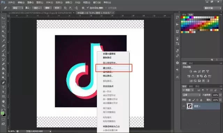The height and width of the screenshot is (133, 223).
Task: Select the Polygonal Lasso tool
Action: pos(3,27)
